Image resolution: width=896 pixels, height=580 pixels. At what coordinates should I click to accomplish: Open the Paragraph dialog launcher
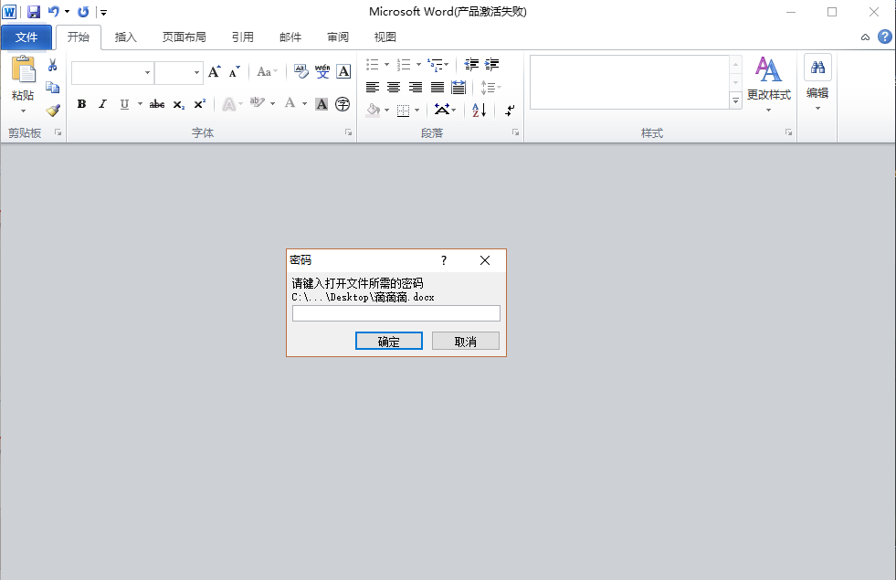516,132
